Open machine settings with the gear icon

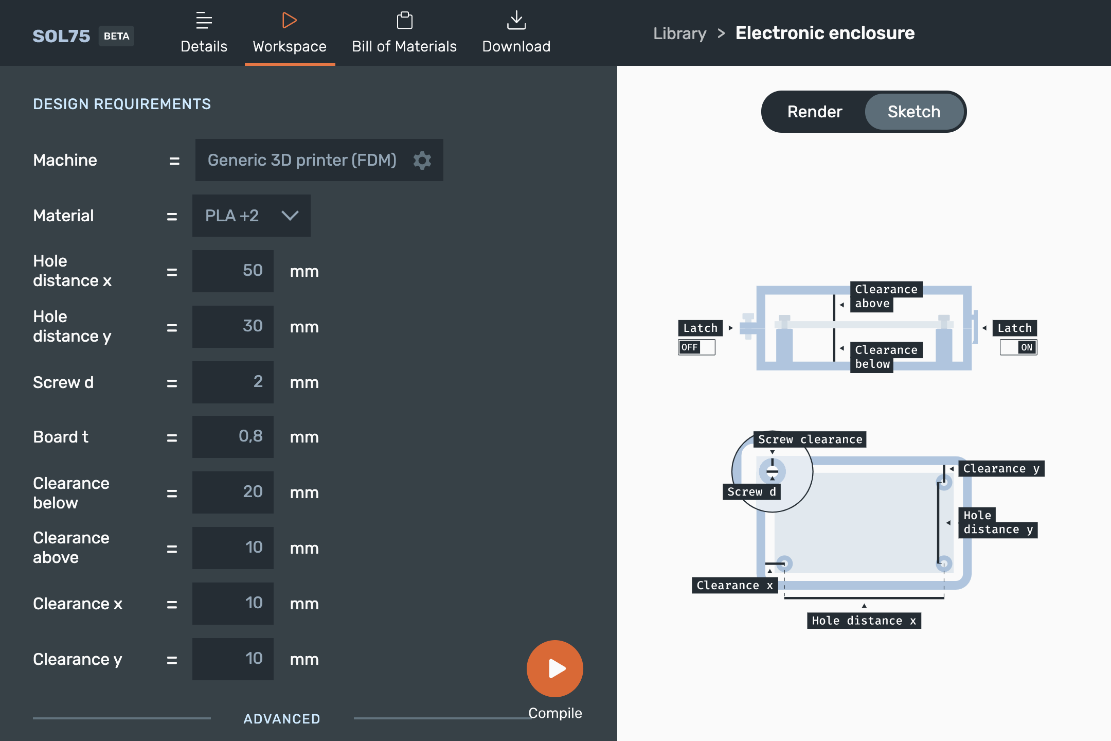[x=422, y=160]
